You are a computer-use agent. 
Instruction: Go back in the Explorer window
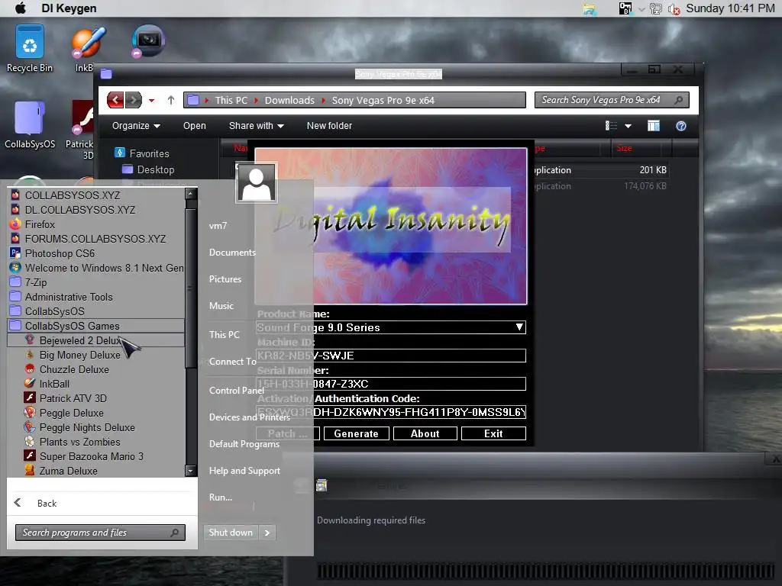(115, 100)
